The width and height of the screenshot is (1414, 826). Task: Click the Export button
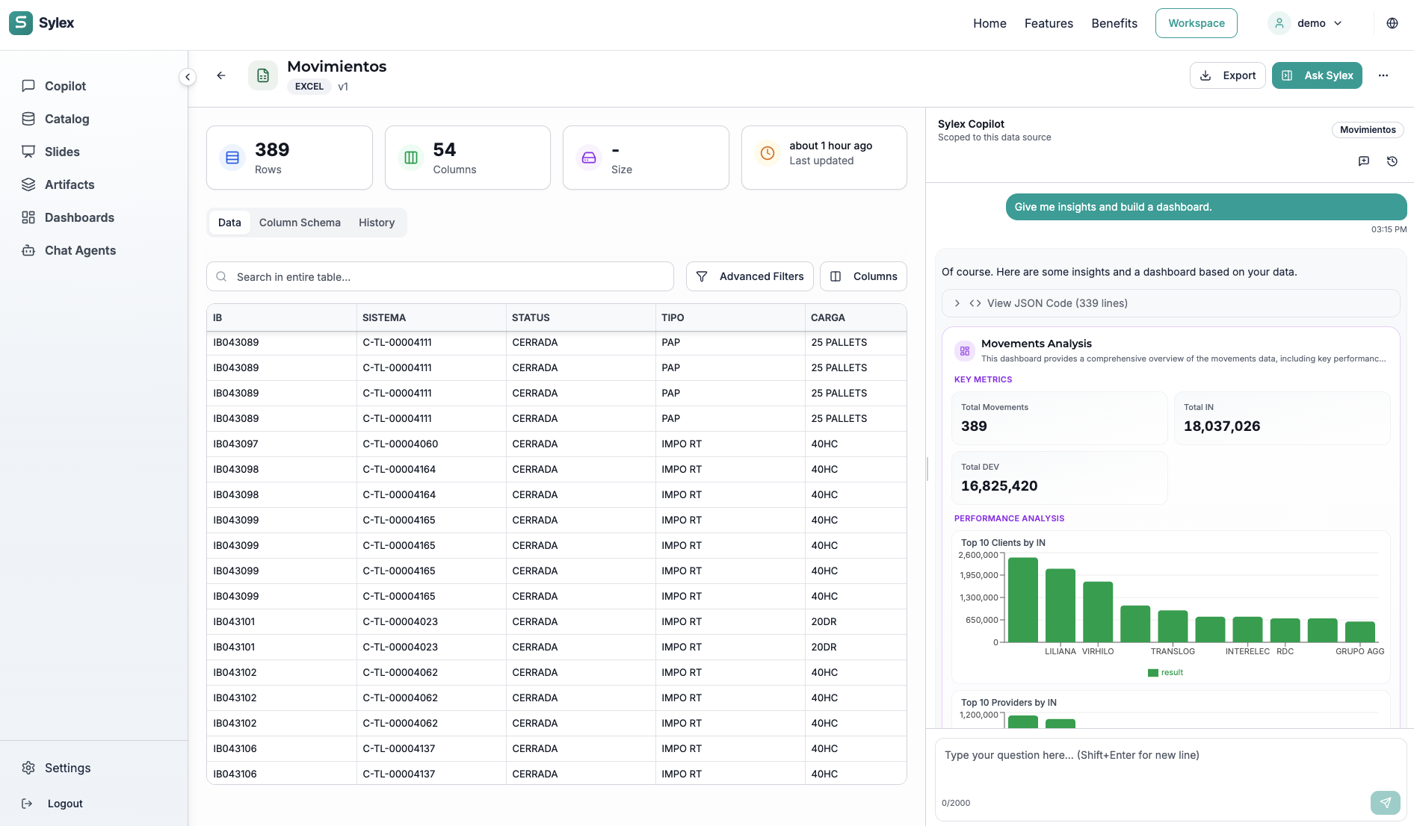click(x=1227, y=75)
